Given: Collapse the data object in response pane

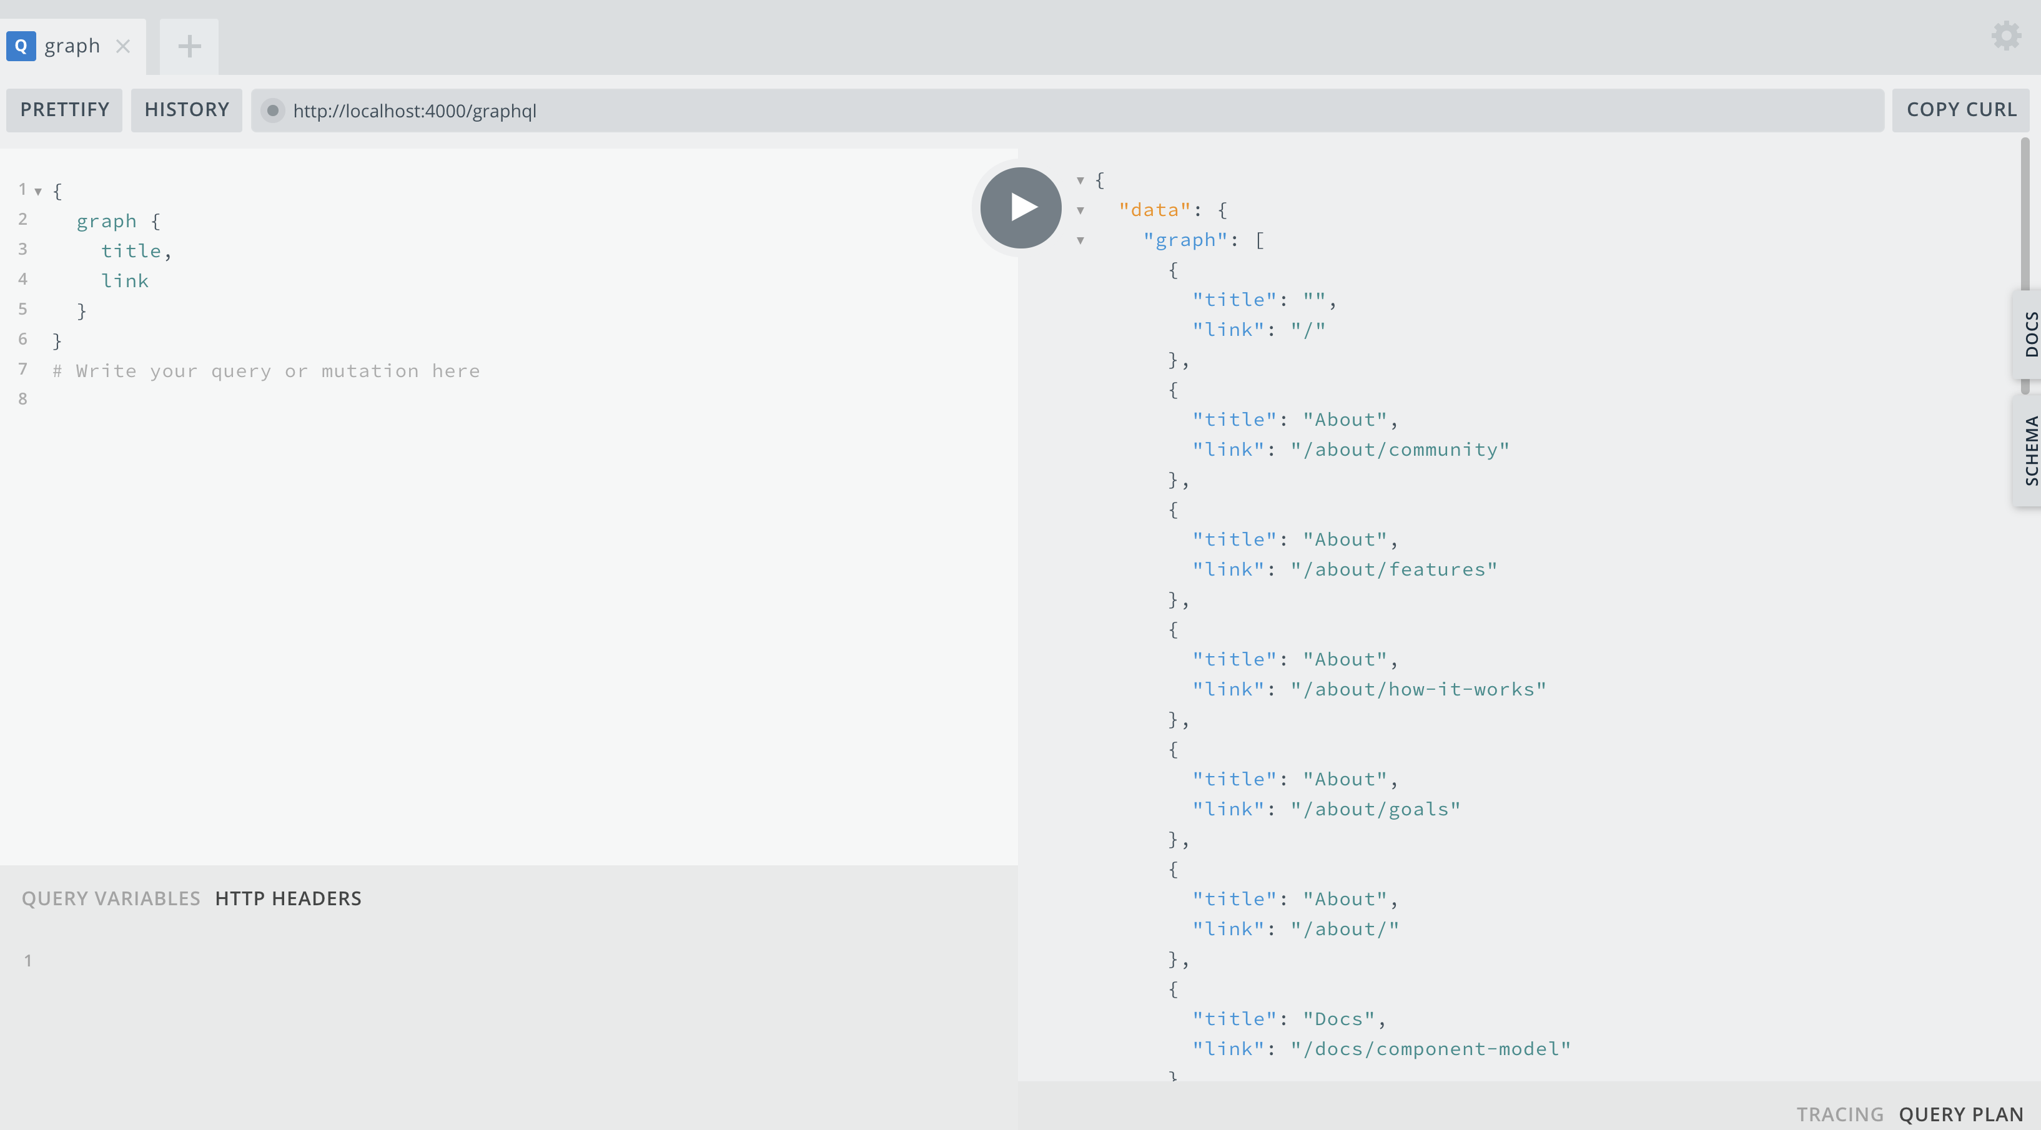Looking at the screenshot, I should [x=1082, y=210].
